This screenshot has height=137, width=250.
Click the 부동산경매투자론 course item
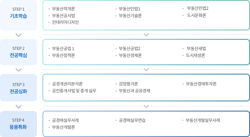[x=201, y=84]
